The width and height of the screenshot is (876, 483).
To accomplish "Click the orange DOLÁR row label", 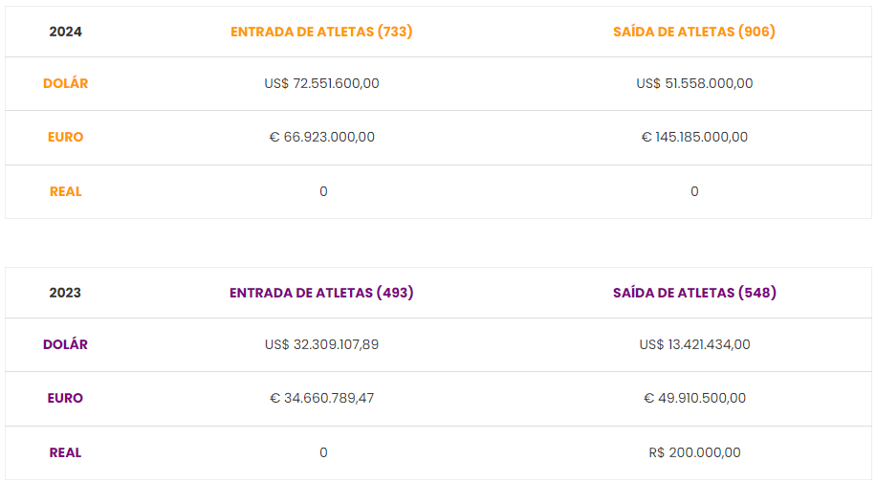I will coord(65,83).
